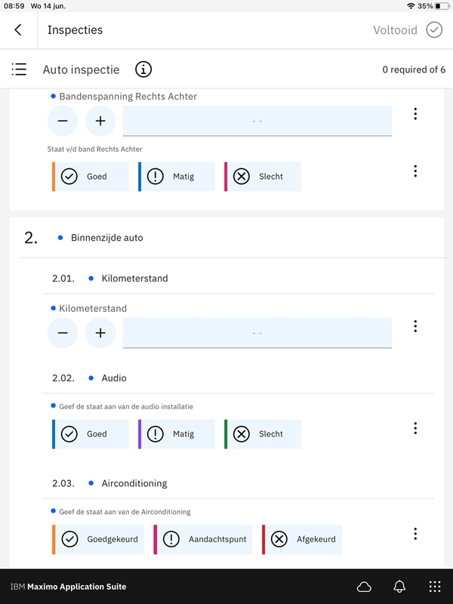This screenshot has width=453, height=604.
Task: Open the cloud sync status icon
Action: click(x=364, y=587)
